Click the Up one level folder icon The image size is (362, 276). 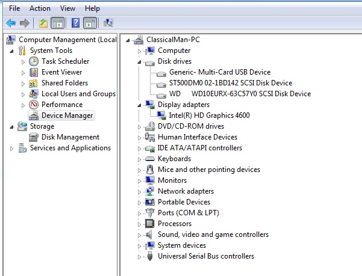pyautogui.click(x=43, y=23)
